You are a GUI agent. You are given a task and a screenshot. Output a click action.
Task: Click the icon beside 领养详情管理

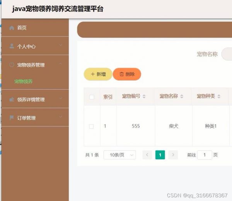point(12,99)
